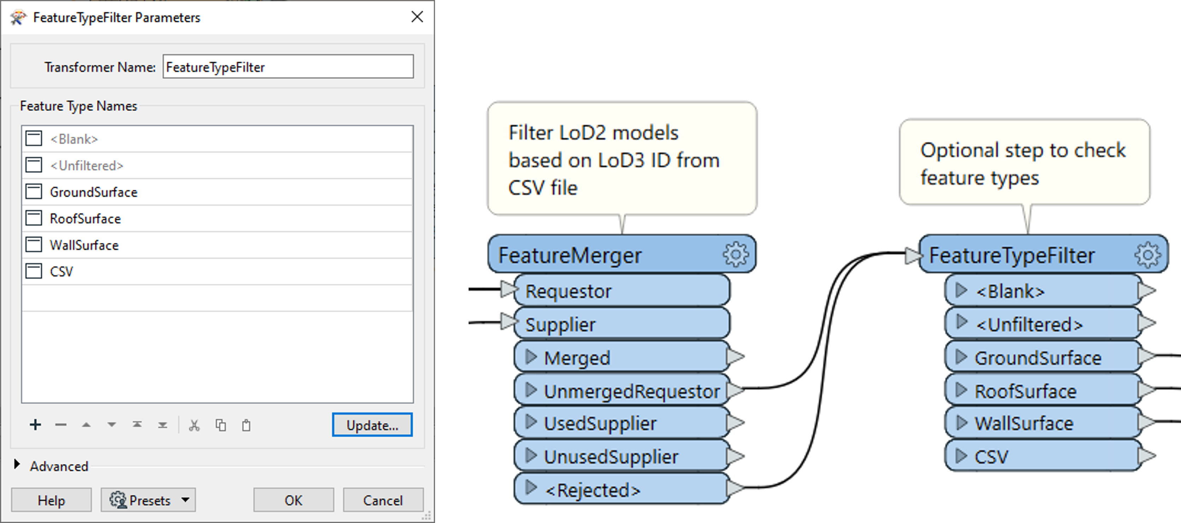Toggle the CSV row checkbox
Viewport: 1181px width, 523px height.
pyautogui.click(x=34, y=271)
